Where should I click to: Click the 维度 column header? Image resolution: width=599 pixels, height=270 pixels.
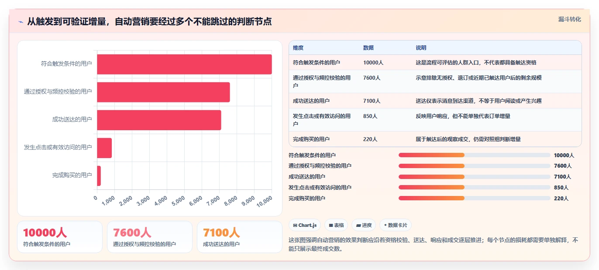[x=298, y=48]
